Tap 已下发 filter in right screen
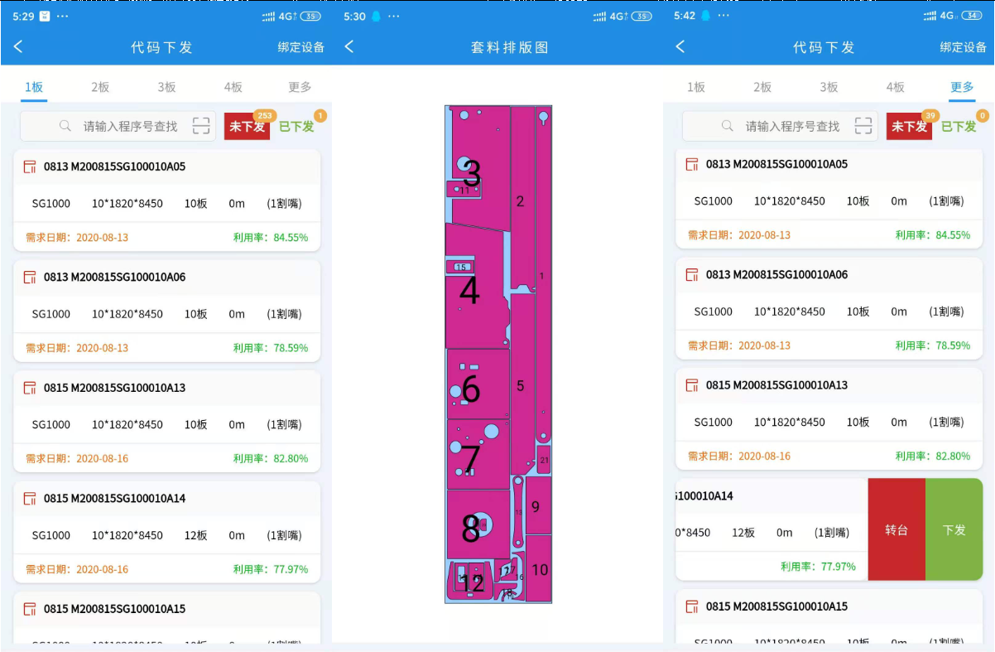Screen dimensions: 995x652 coord(959,126)
